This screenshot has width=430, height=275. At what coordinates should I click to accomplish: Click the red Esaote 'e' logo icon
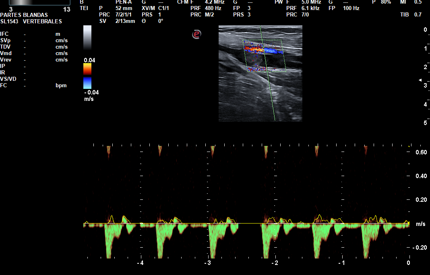click(196, 35)
